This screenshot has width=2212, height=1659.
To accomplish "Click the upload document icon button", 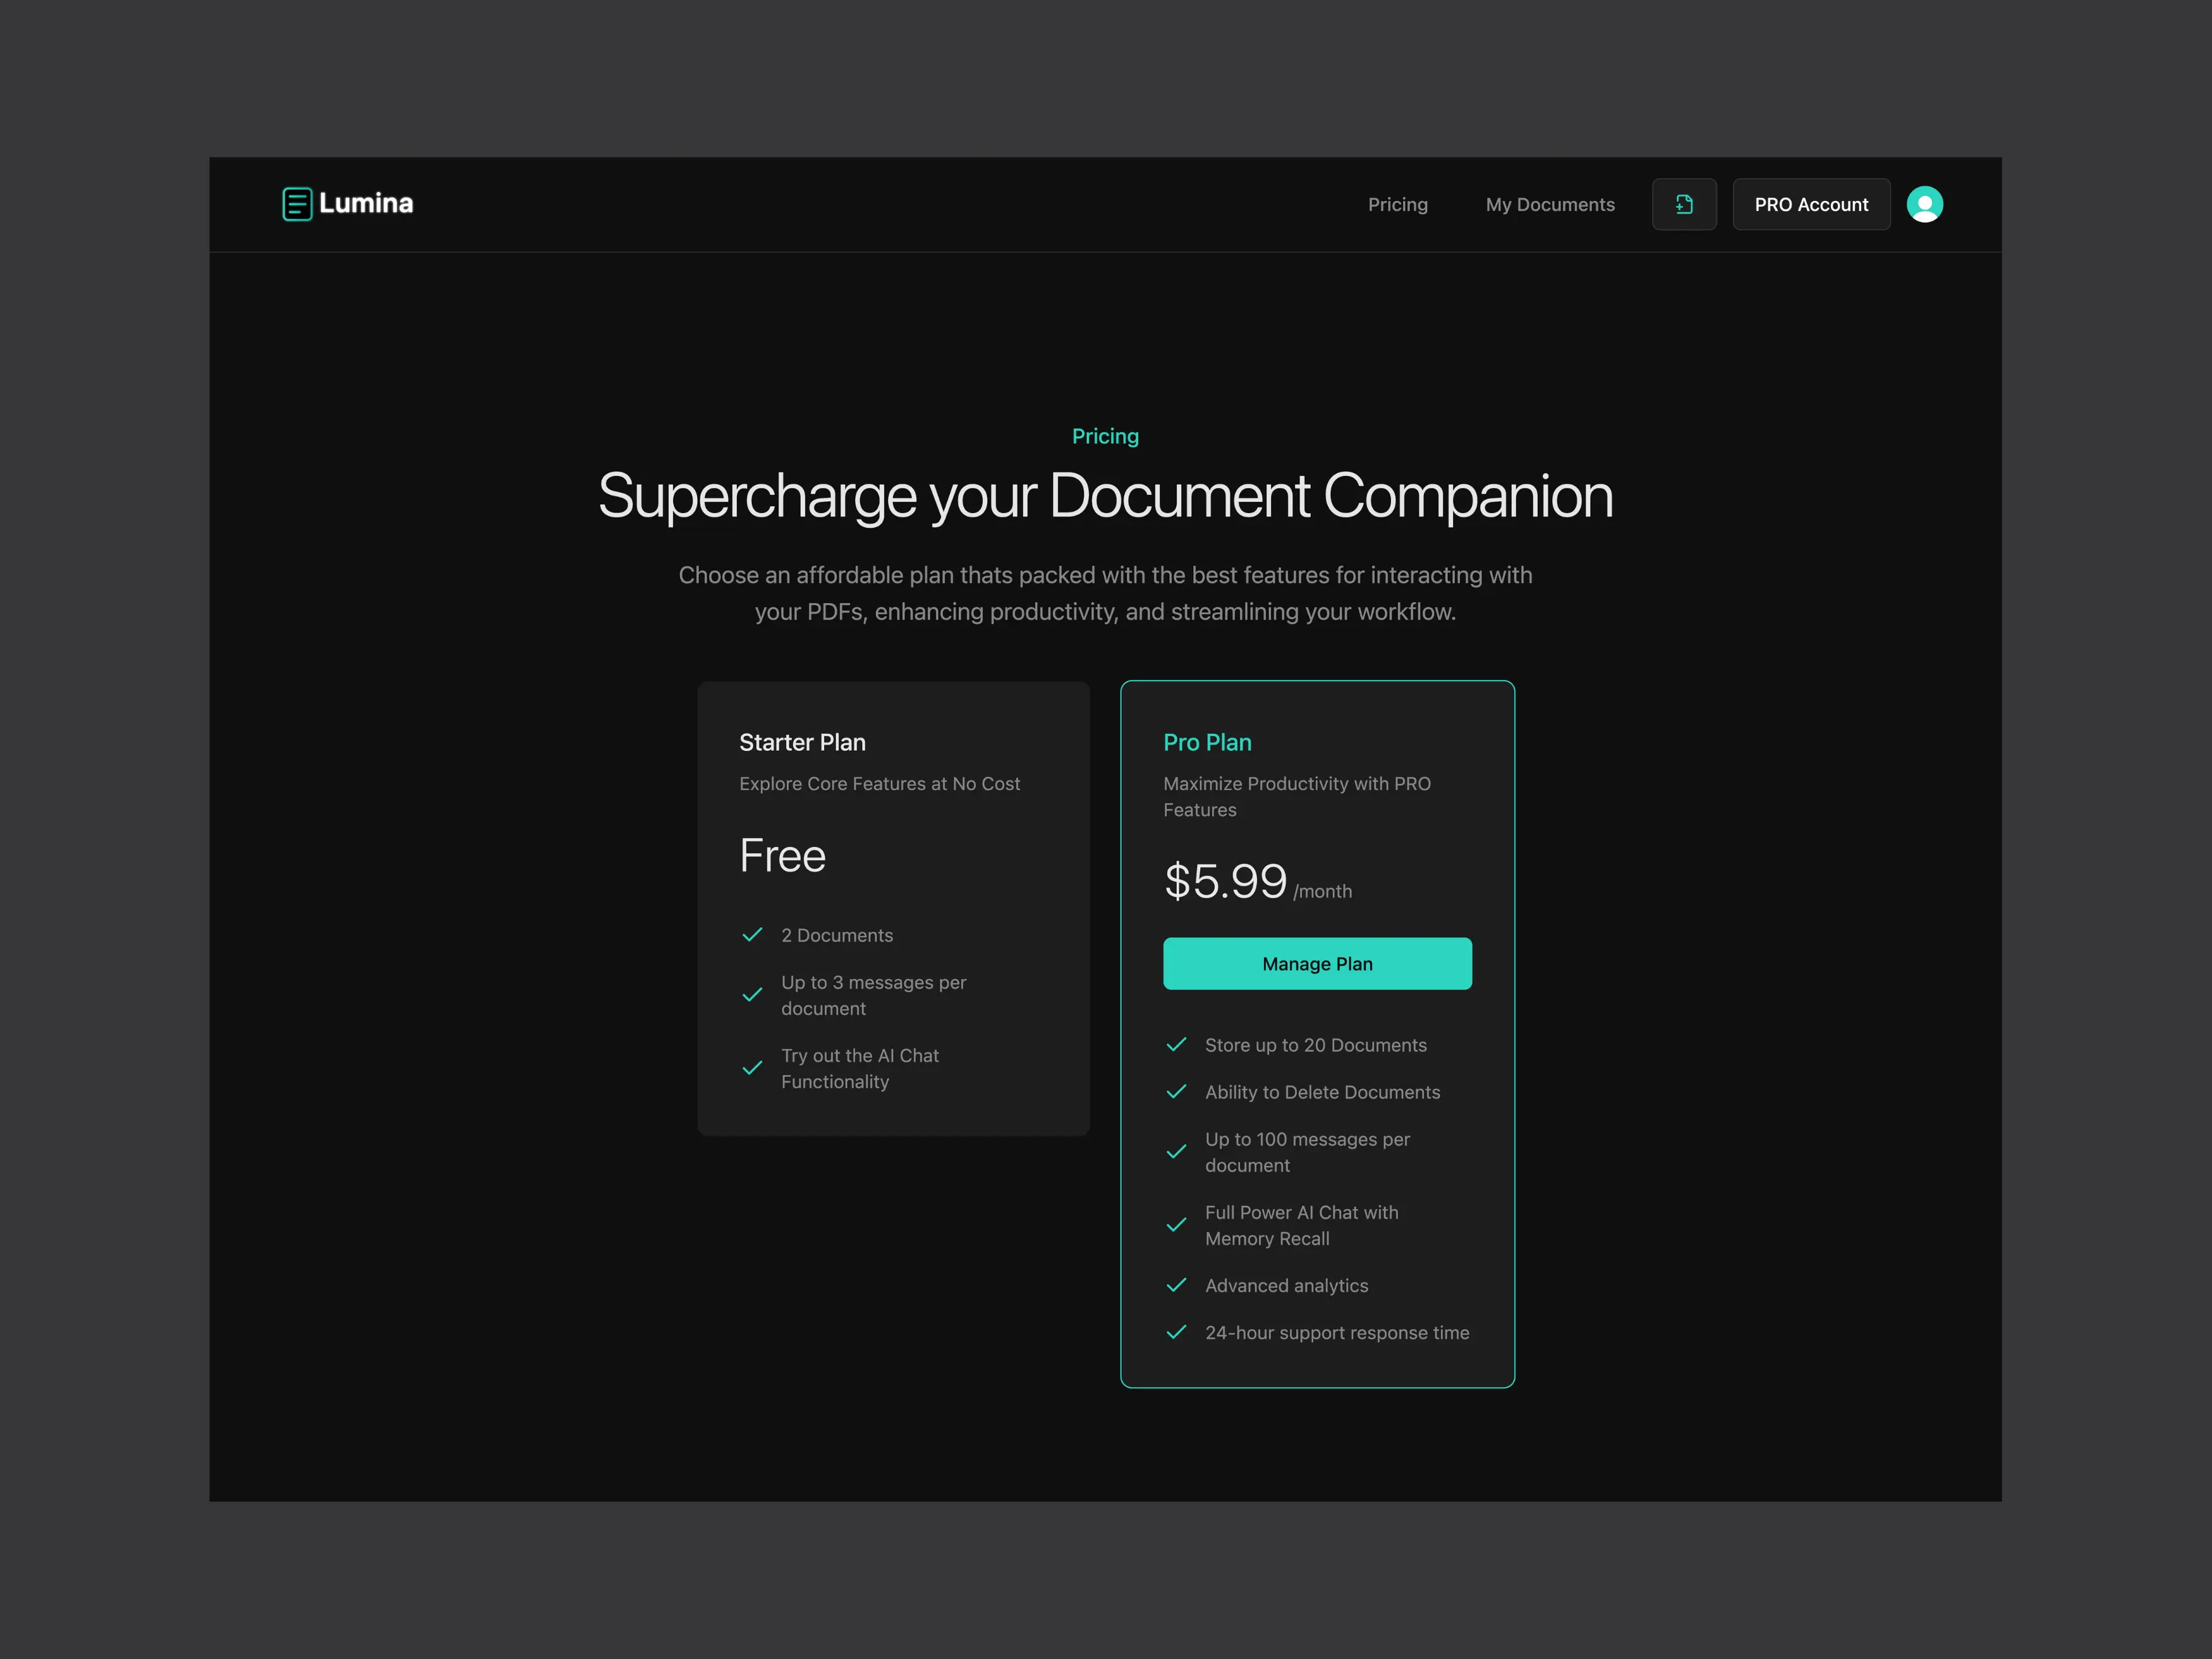I will [1684, 204].
